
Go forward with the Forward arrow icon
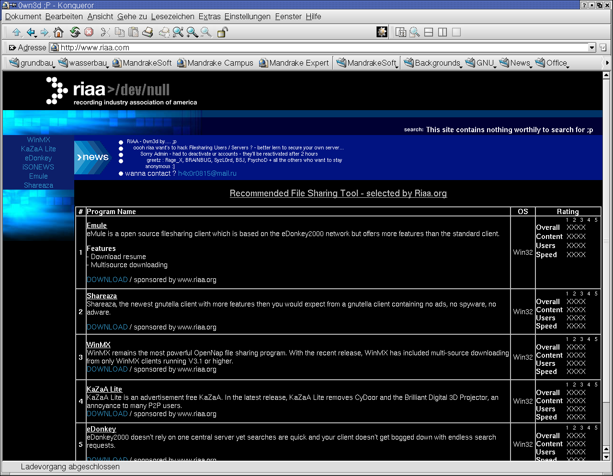point(45,32)
